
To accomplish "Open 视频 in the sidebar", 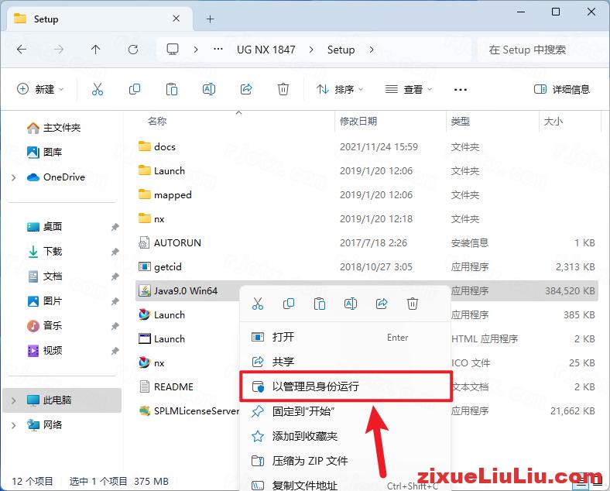I will (x=44, y=351).
